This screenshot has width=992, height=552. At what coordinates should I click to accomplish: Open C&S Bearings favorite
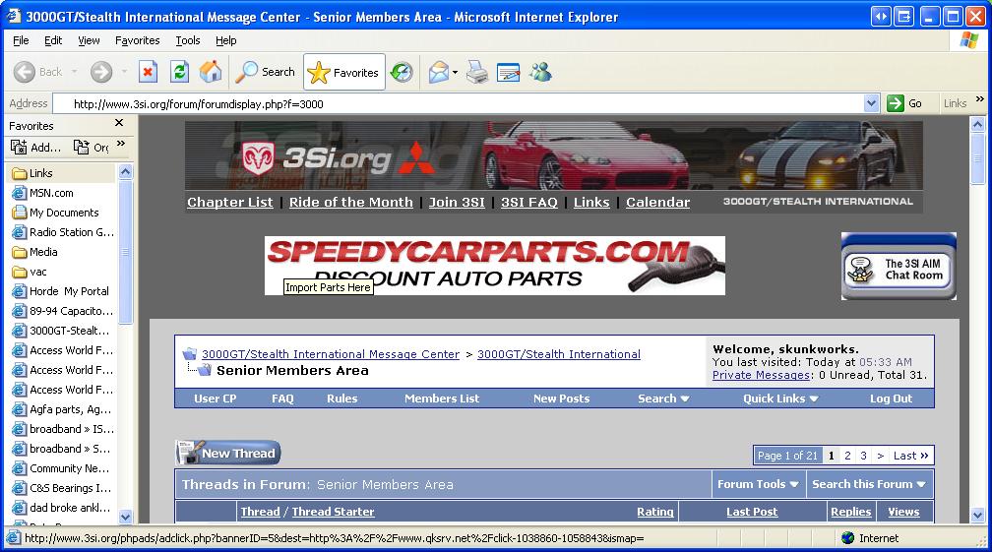(62, 488)
